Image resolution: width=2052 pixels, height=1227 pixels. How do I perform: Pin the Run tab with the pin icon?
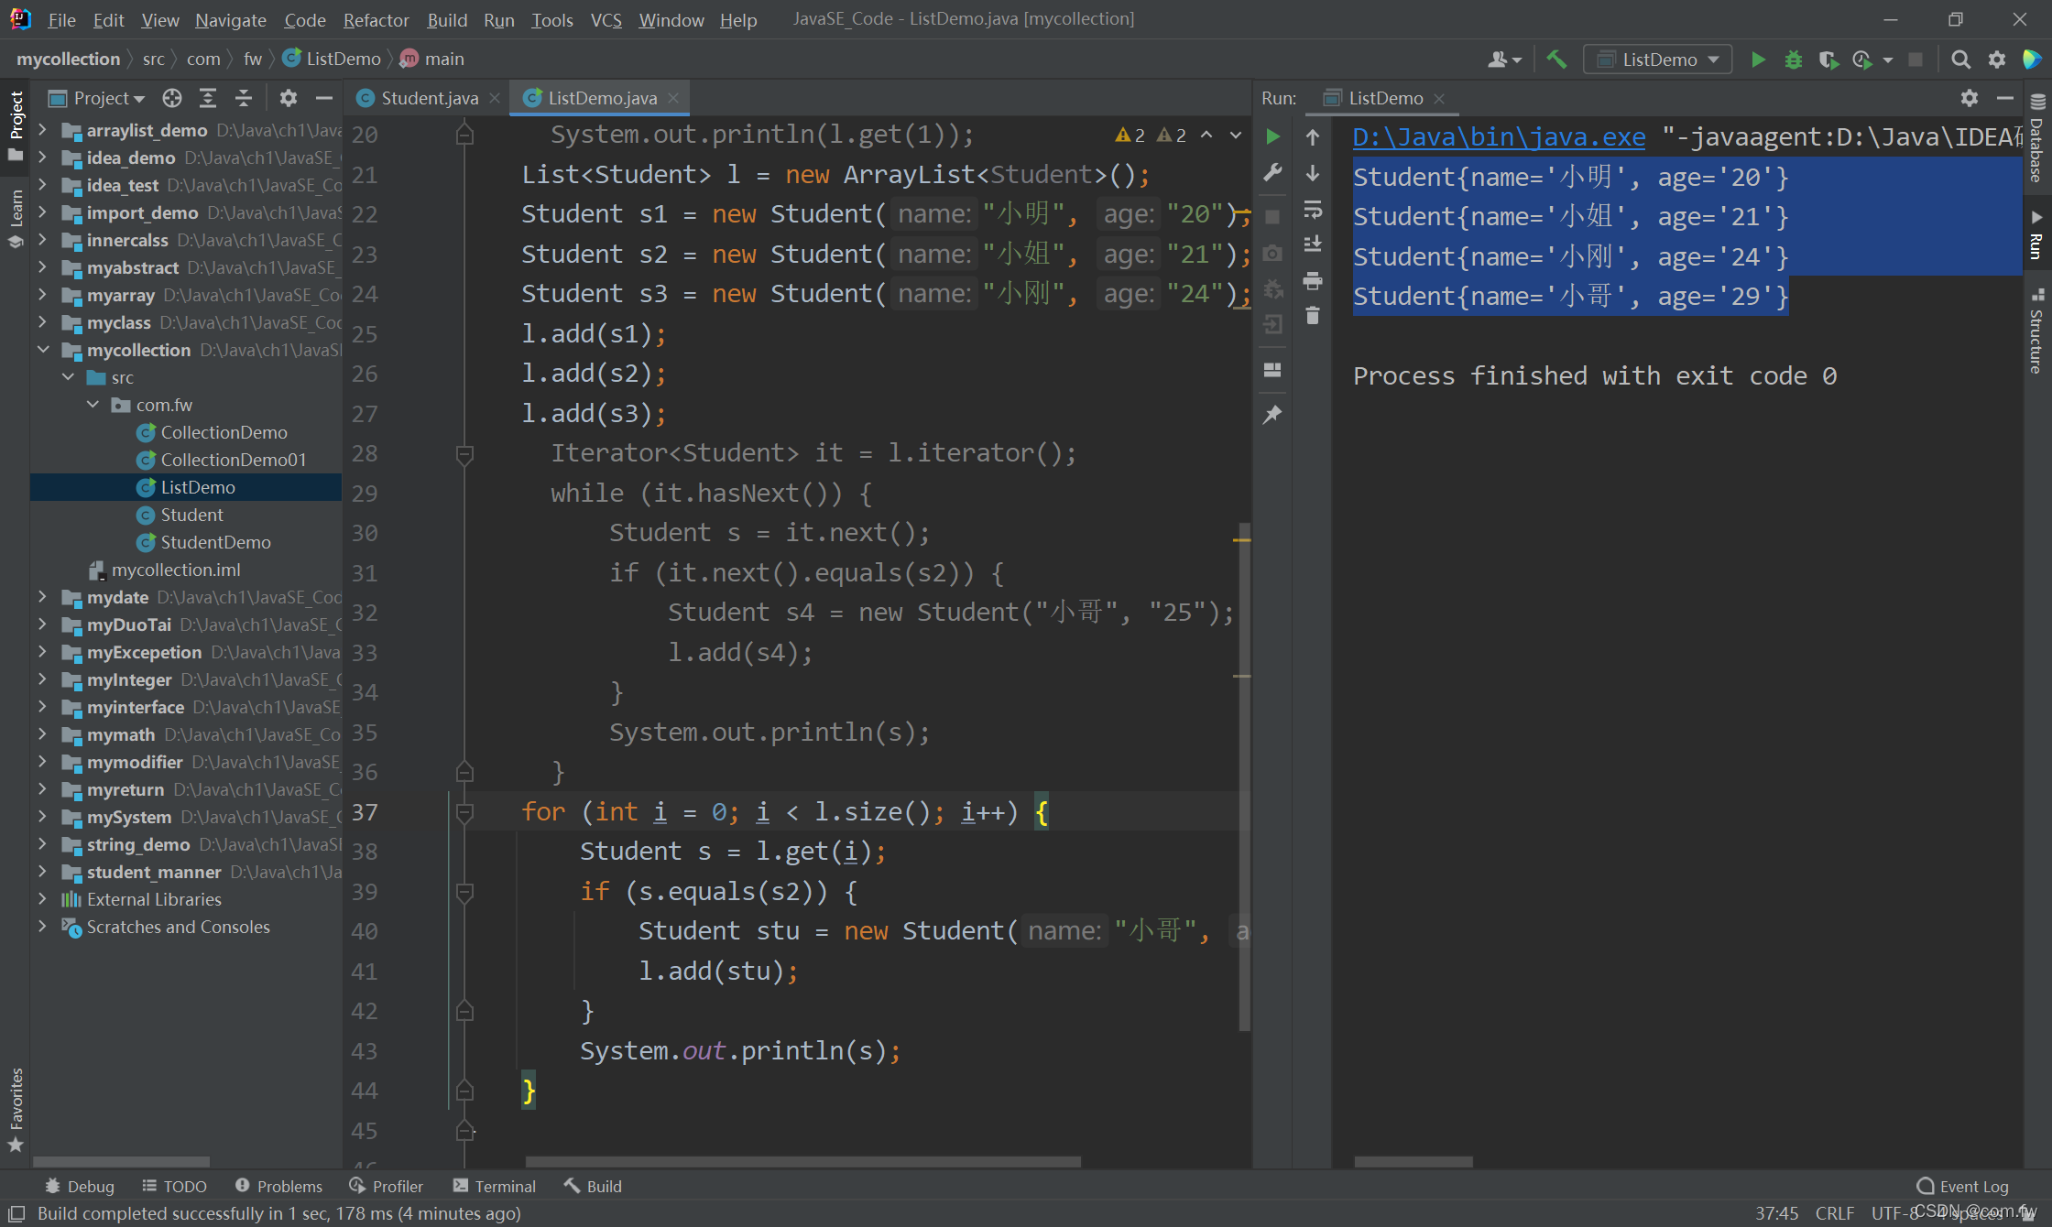tap(1272, 415)
